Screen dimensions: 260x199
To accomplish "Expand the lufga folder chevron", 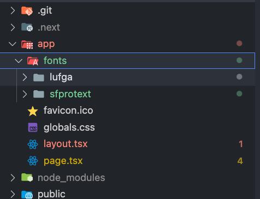I will tap(25, 77).
